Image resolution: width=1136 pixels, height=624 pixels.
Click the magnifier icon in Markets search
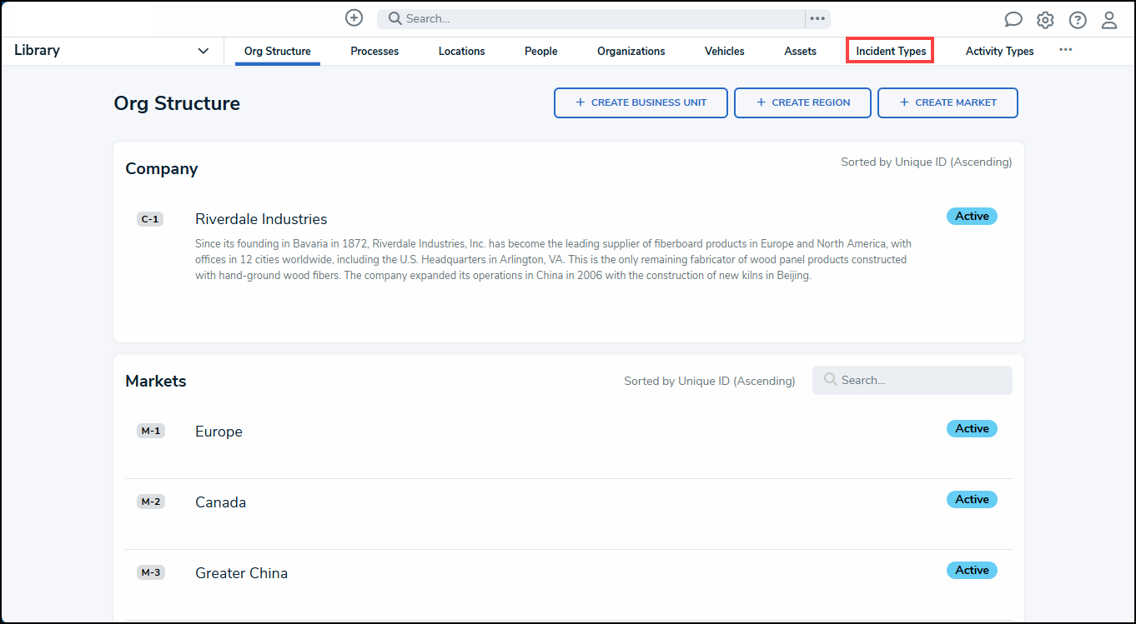[830, 380]
